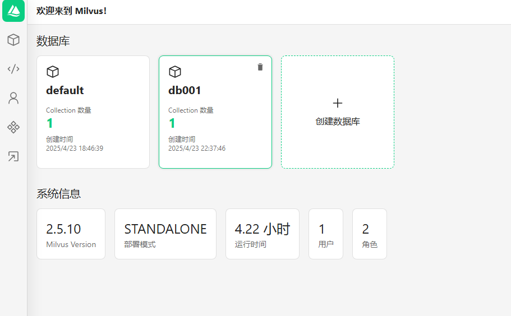511x316 pixels.
Task: Select the db001 database name
Action: tap(185, 90)
